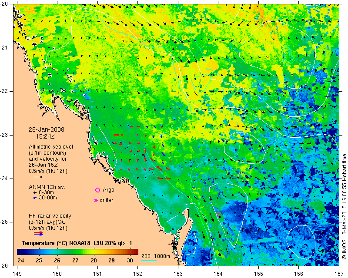Click the cyan 200m isobath legend line
Image resolution: width=348 pixels, height=278 pixels.
[149, 260]
